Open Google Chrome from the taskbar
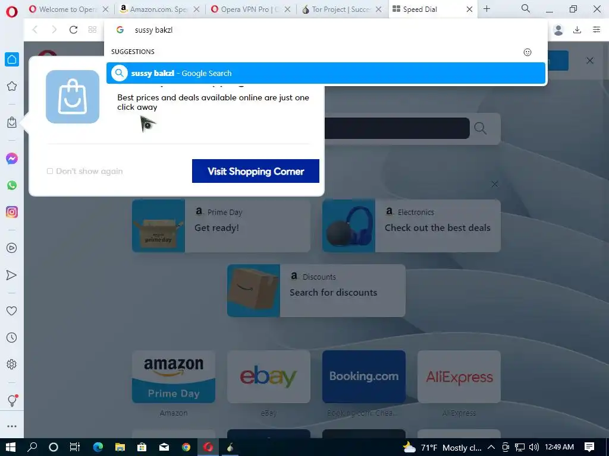609x456 pixels. click(x=186, y=447)
